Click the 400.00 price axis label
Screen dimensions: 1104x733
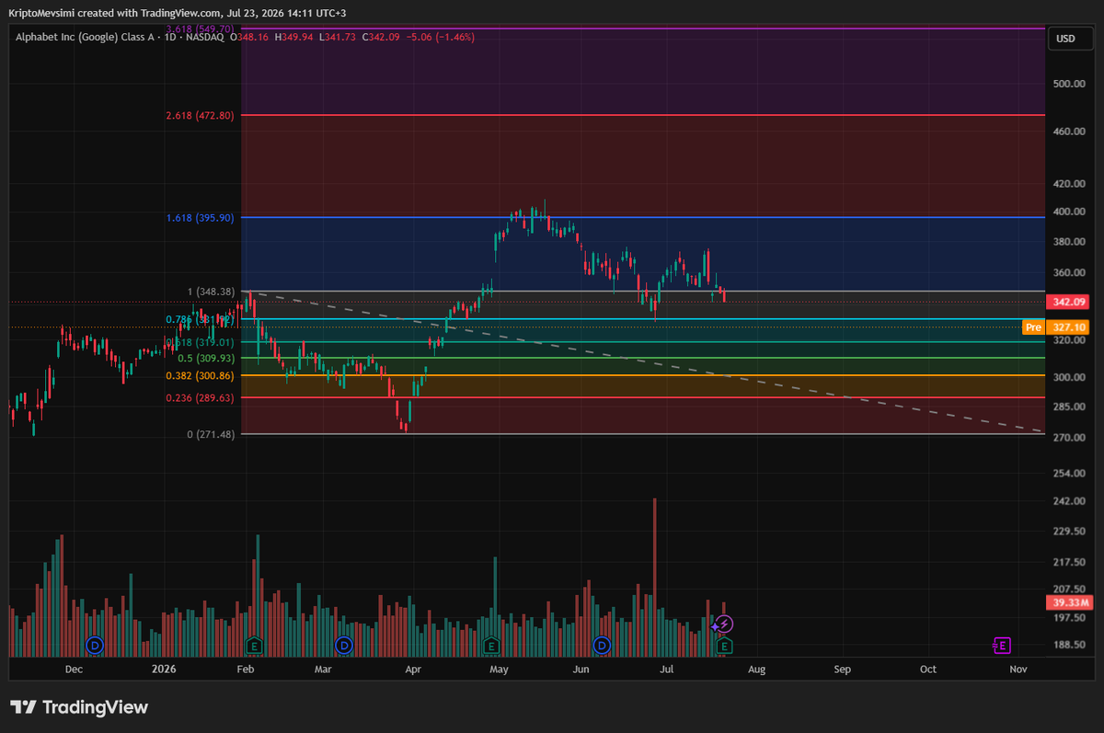[x=1069, y=212]
